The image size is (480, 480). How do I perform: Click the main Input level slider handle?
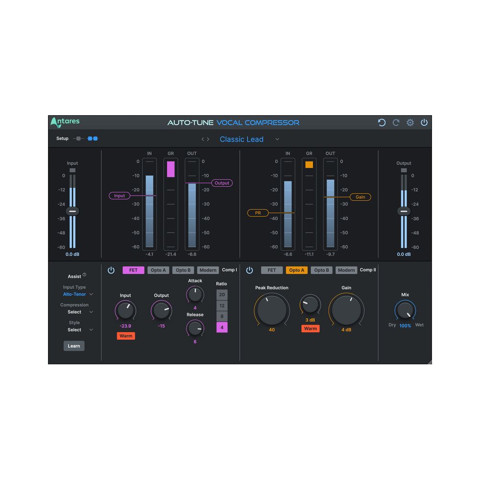coord(72,211)
